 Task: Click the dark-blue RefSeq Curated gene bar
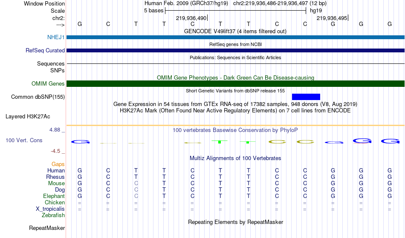(235, 50)
